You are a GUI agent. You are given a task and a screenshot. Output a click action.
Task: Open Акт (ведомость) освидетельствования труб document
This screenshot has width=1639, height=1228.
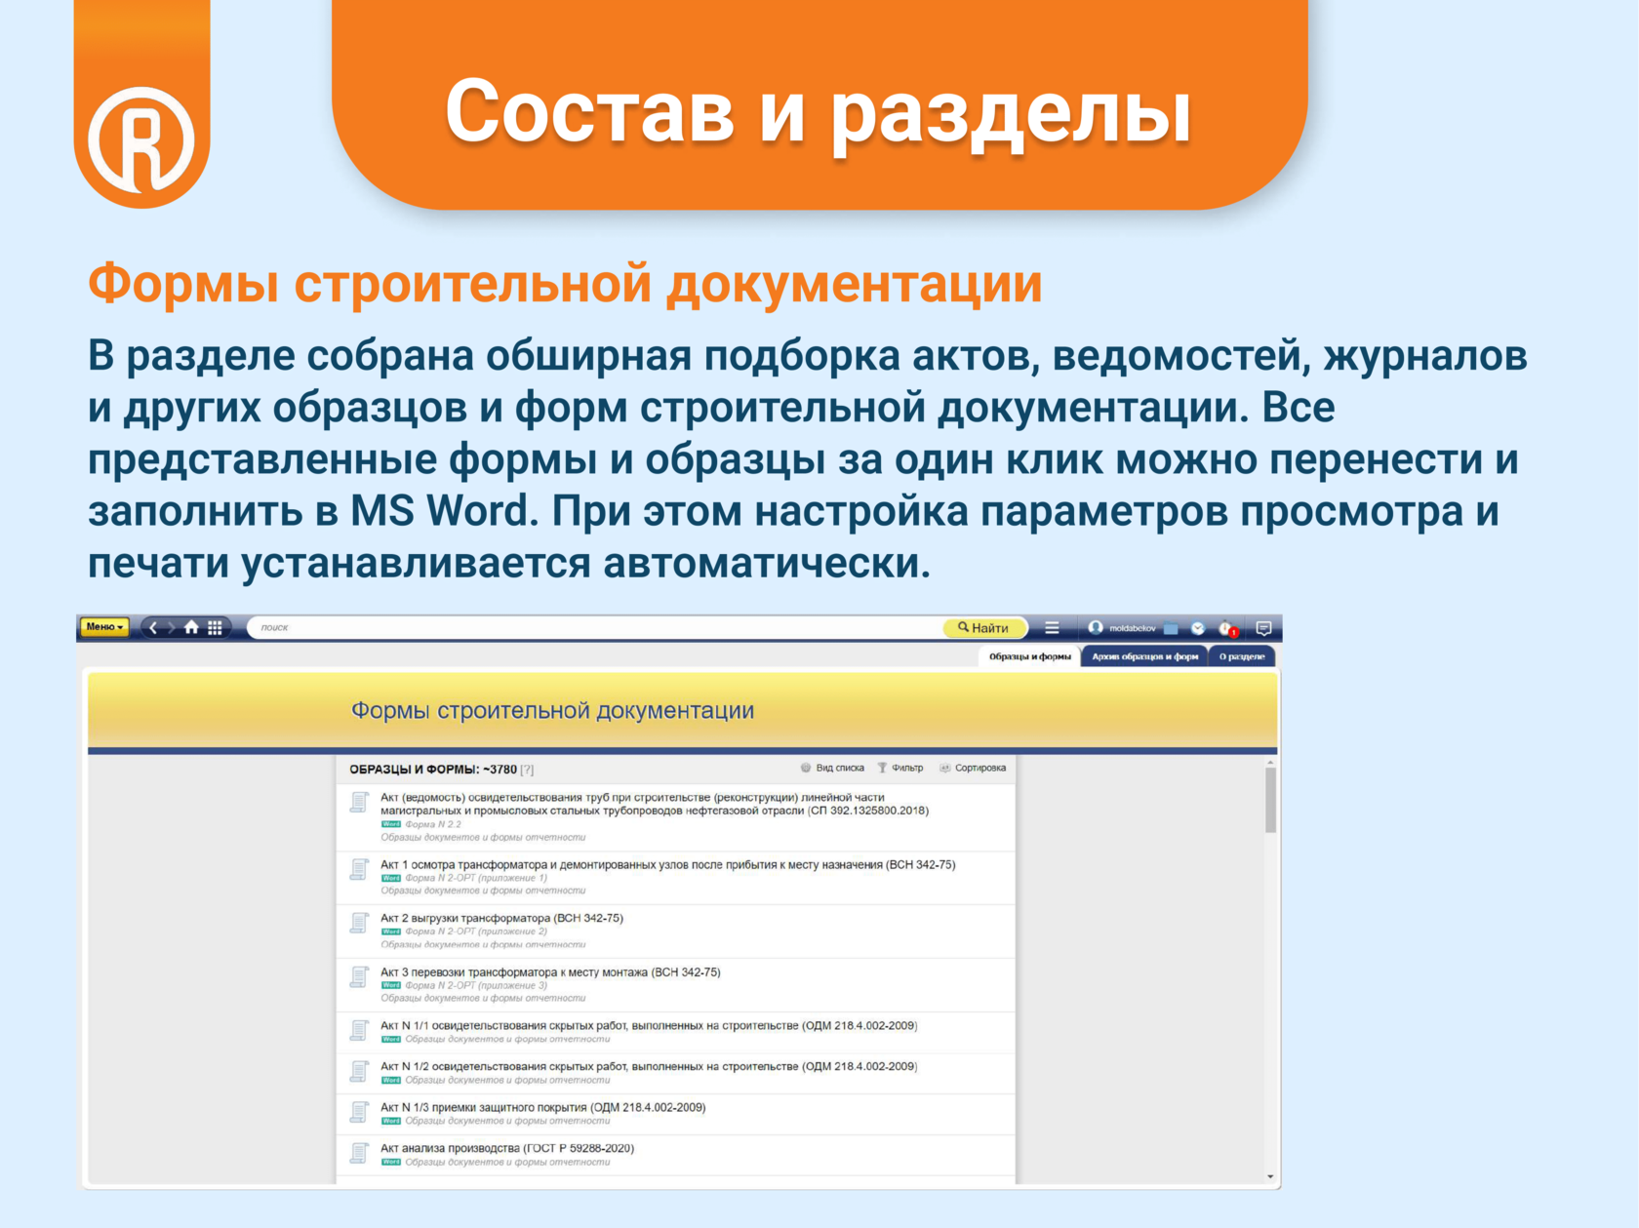[654, 804]
